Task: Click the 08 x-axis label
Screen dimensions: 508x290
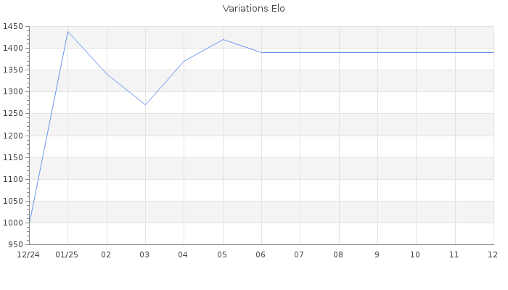Action: pos(338,255)
